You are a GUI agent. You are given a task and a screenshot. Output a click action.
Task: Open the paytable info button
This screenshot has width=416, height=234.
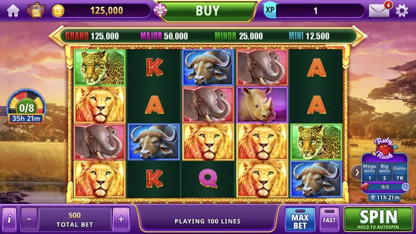tap(9, 219)
